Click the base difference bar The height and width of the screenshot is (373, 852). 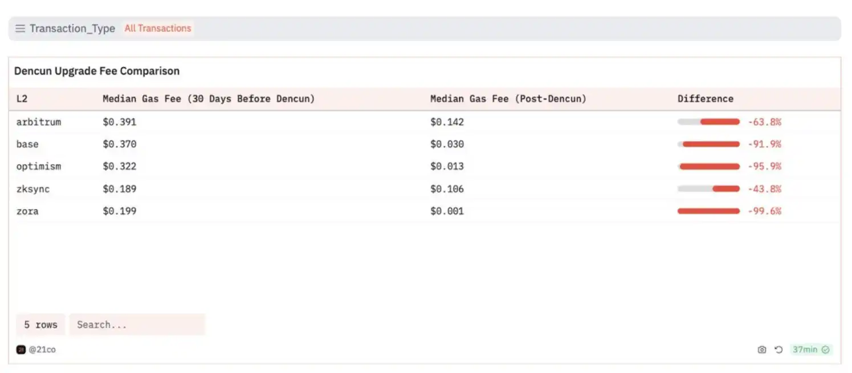(x=708, y=144)
